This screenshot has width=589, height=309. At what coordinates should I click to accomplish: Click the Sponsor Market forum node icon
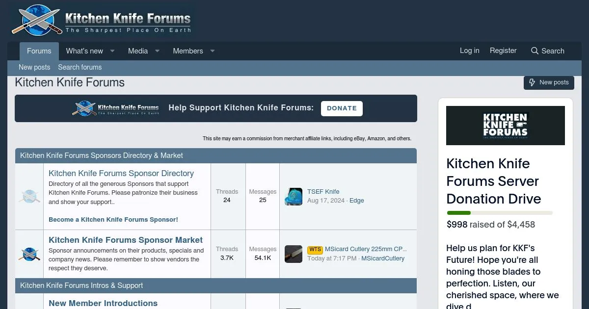(29, 254)
